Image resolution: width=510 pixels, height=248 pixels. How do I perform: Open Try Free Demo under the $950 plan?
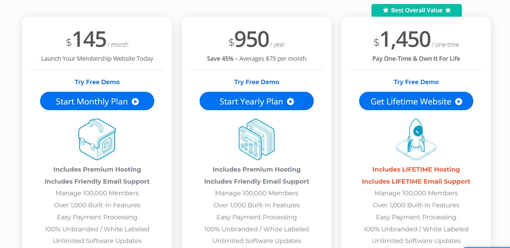[257, 82]
